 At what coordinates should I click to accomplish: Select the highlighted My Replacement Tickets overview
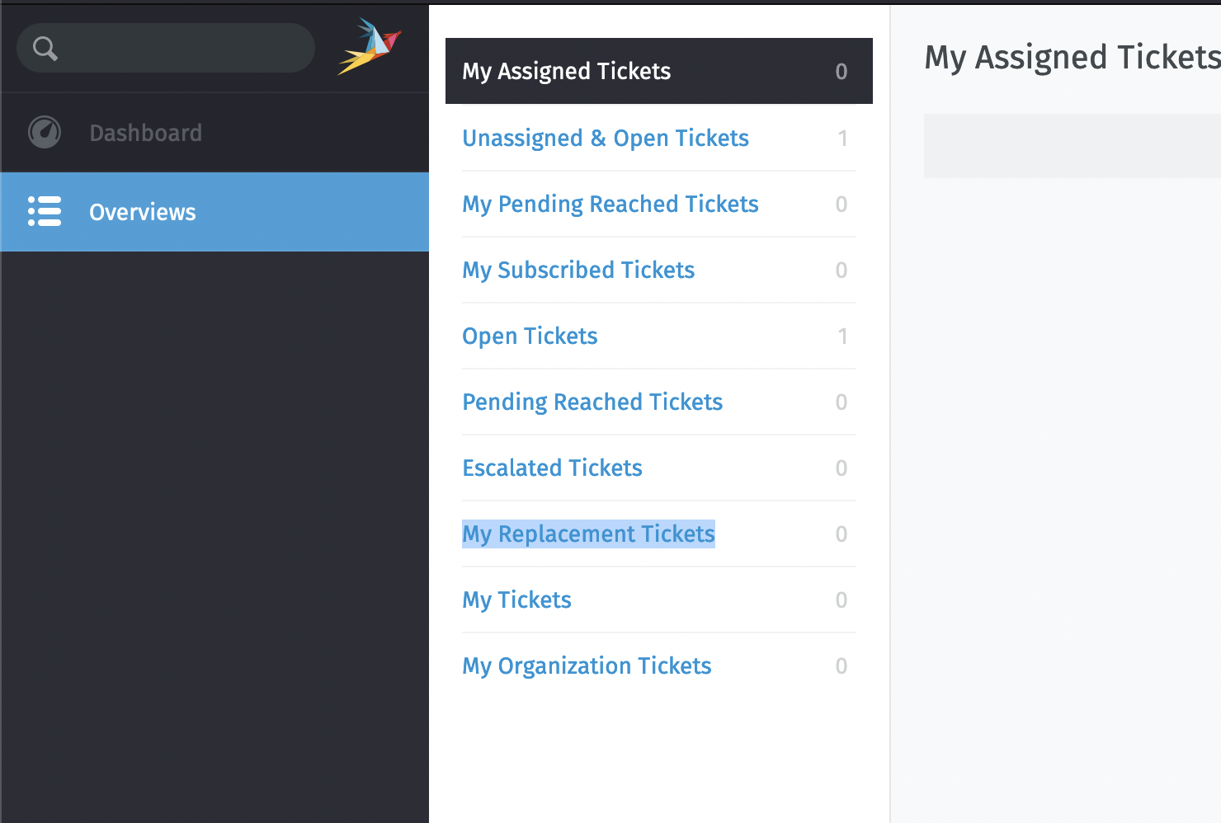tap(587, 534)
